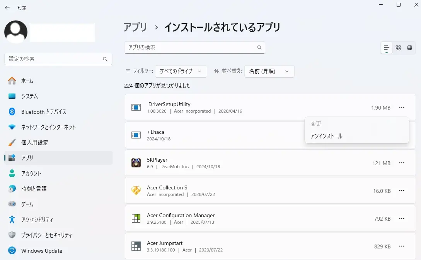
Task: Open 個人用設定 settings
Action: point(58,143)
